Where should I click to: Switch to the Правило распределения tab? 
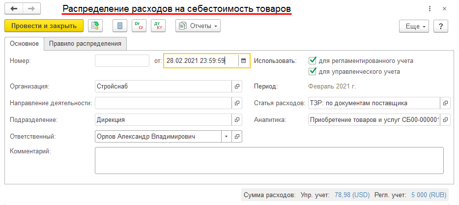tap(86, 44)
